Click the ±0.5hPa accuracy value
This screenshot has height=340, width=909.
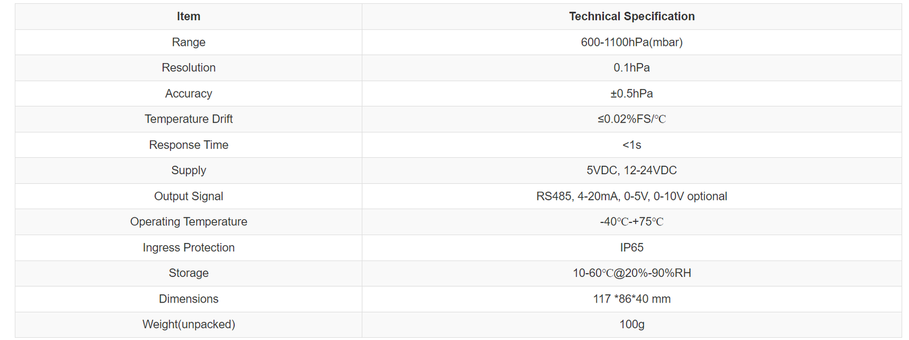point(632,94)
